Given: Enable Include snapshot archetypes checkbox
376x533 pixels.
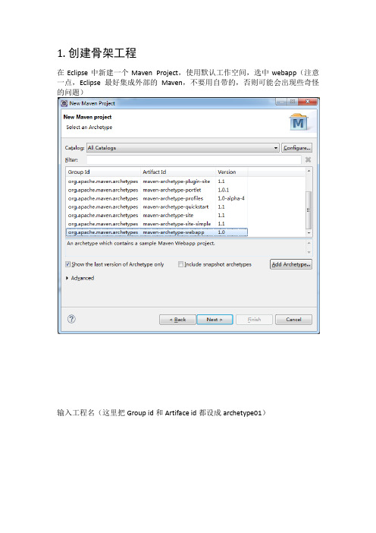Looking at the screenshot, I should coord(180,264).
